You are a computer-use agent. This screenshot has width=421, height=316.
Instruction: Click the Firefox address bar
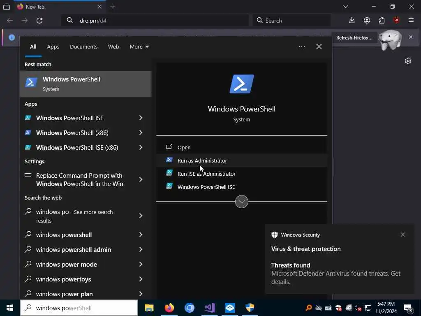(155, 21)
